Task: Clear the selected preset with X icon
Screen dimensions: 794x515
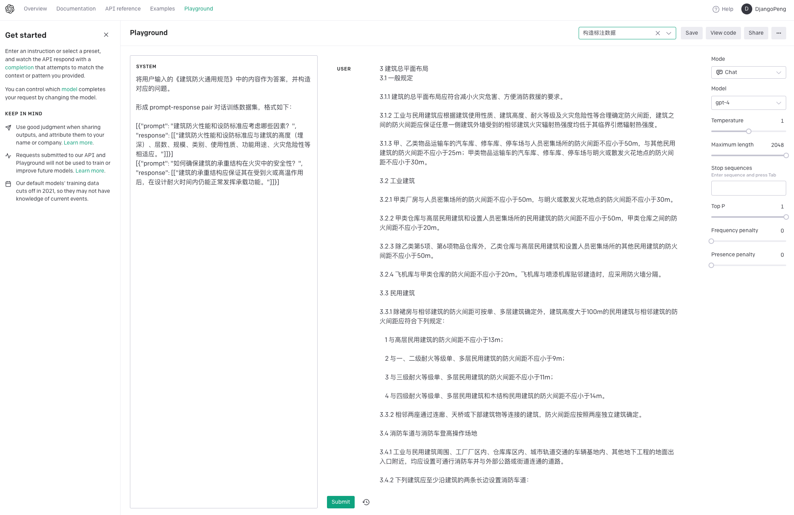Action: [x=658, y=33]
